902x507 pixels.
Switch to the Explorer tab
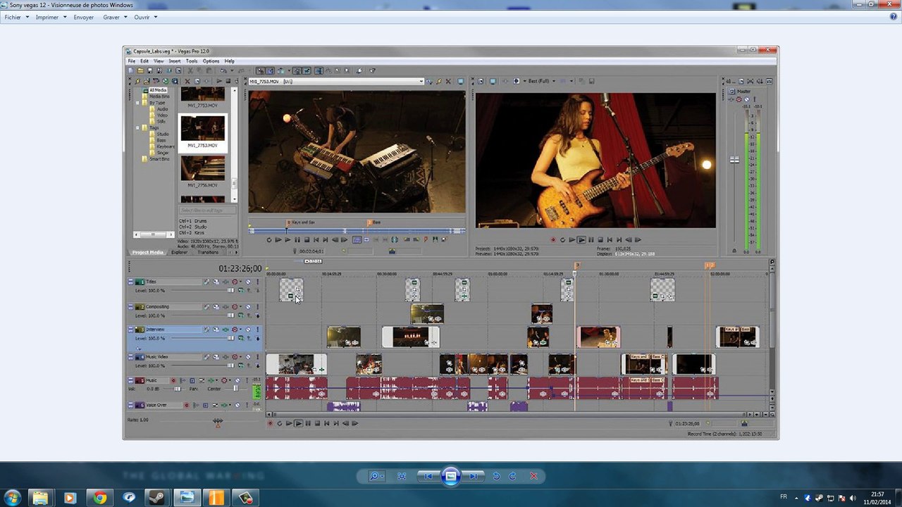pos(180,252)
